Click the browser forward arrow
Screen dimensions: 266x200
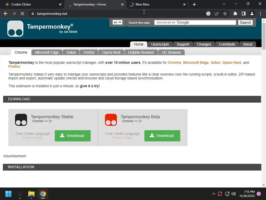(14, 14)
